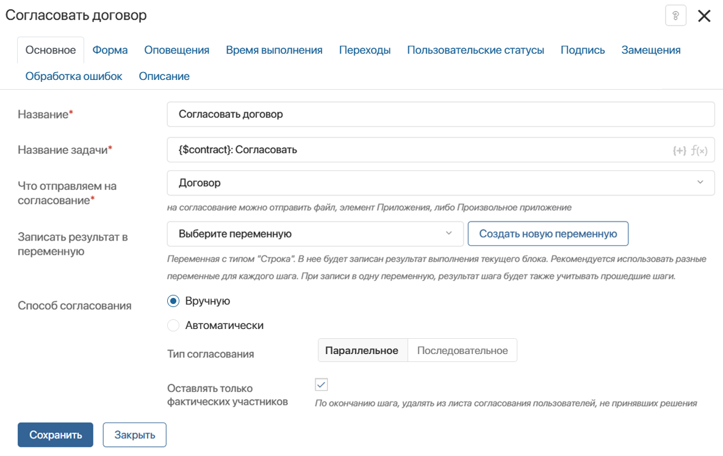Open the Выберите переменную dropdown

315,234
